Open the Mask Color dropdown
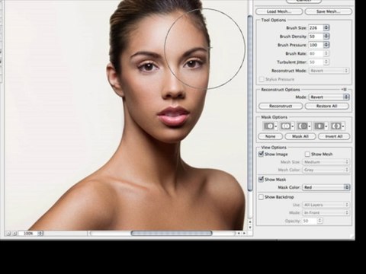The height and width of the screenshot is (274, 366). 326,187
